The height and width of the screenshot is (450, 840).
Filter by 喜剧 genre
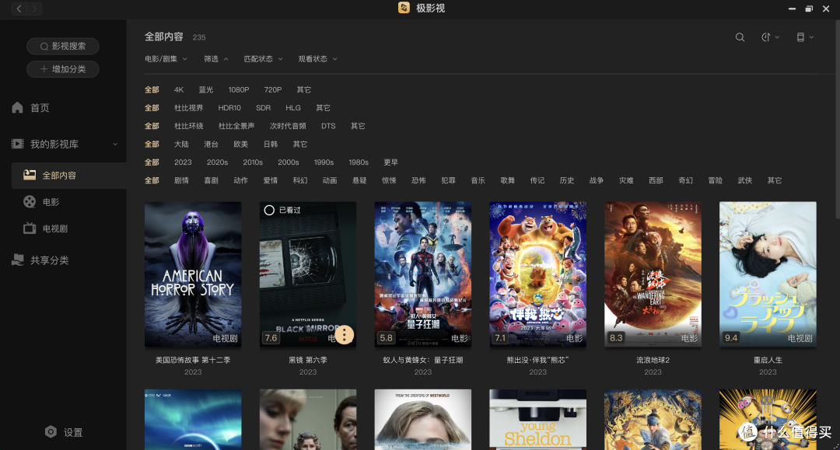click(x=211, y=180)
